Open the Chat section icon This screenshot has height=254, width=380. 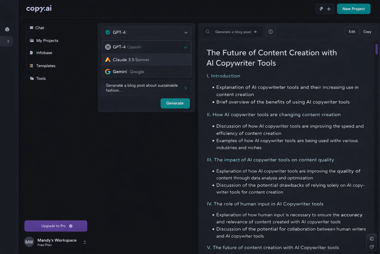32,28
